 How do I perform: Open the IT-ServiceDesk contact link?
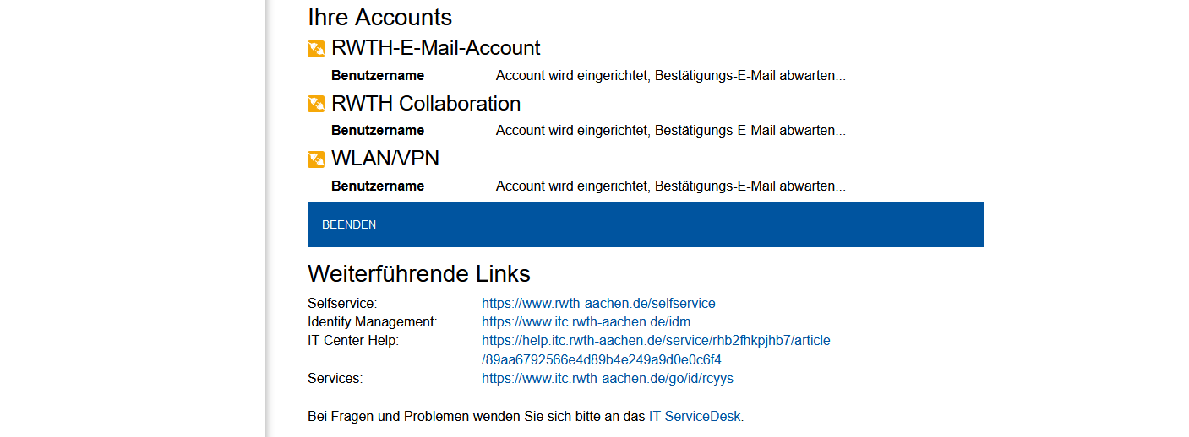point(695,416)
